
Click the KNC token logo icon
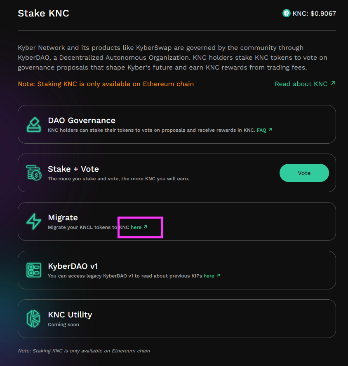click(286, 13)
